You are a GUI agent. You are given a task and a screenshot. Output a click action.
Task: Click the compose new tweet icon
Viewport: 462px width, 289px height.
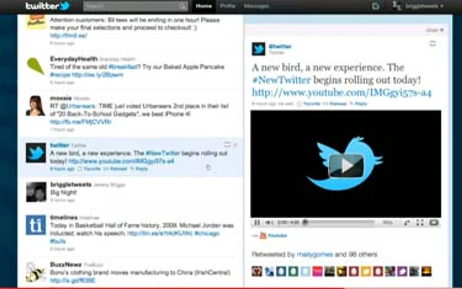376,6
